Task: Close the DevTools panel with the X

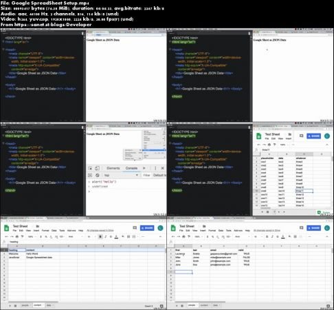Action: tap(163, 168)
